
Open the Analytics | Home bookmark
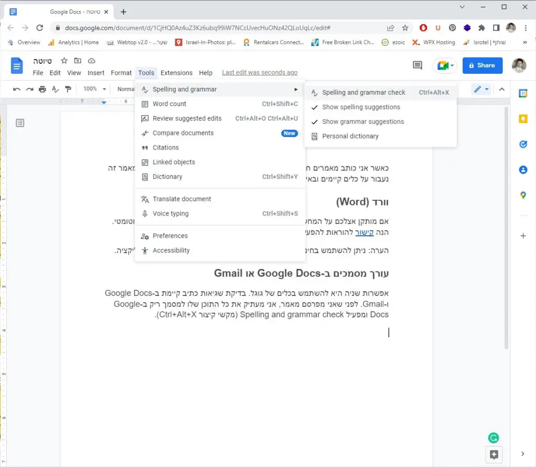coord(73,42)
